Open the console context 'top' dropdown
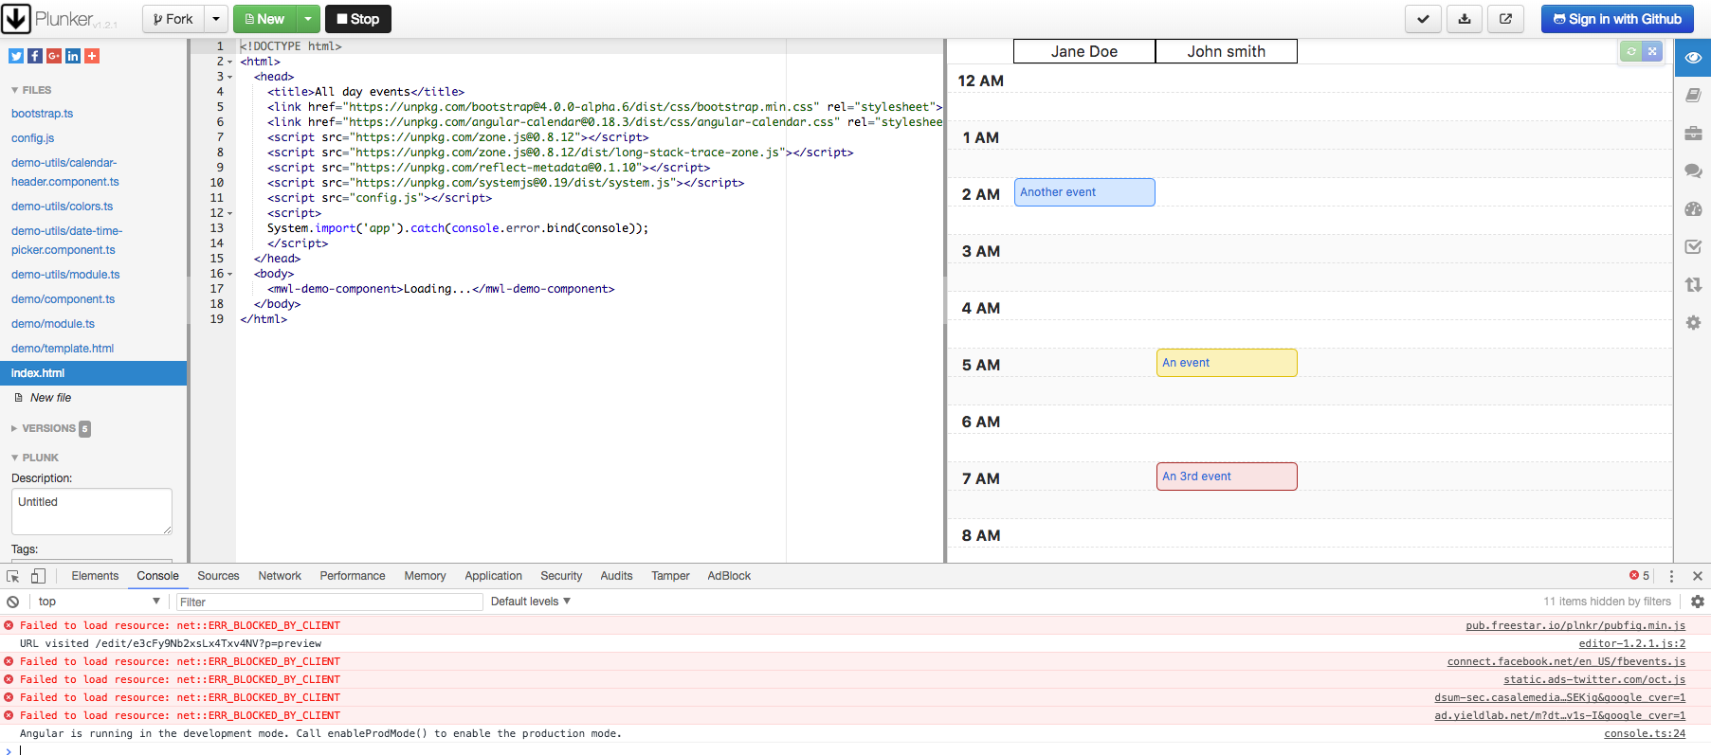 click(x=99, y=602)
